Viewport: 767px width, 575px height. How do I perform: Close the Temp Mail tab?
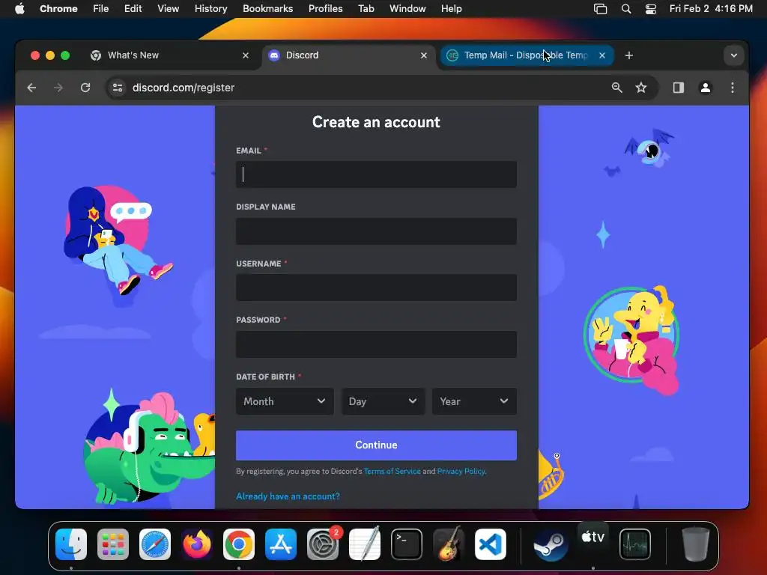(602, 55)
